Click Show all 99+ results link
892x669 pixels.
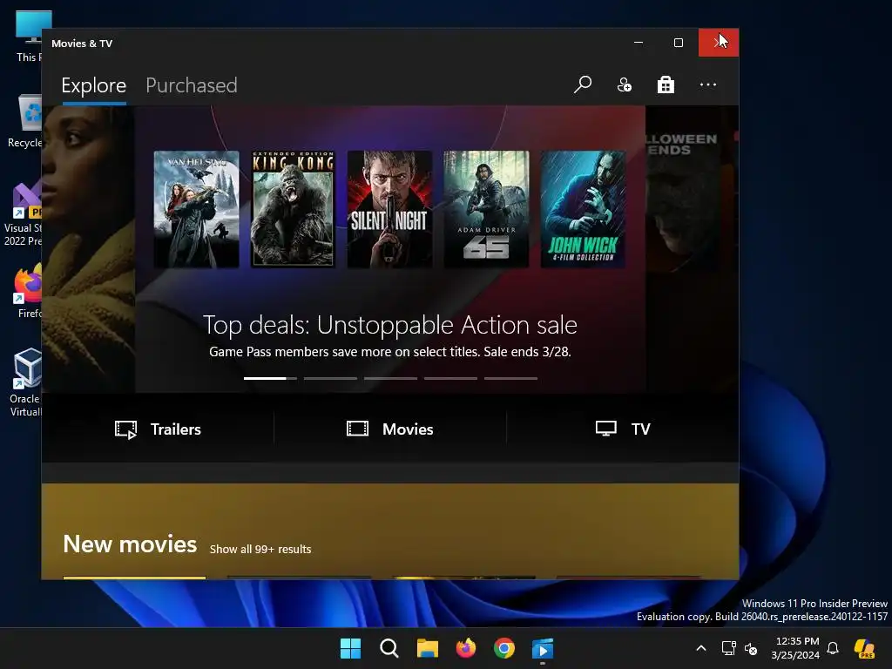point(260,549)
